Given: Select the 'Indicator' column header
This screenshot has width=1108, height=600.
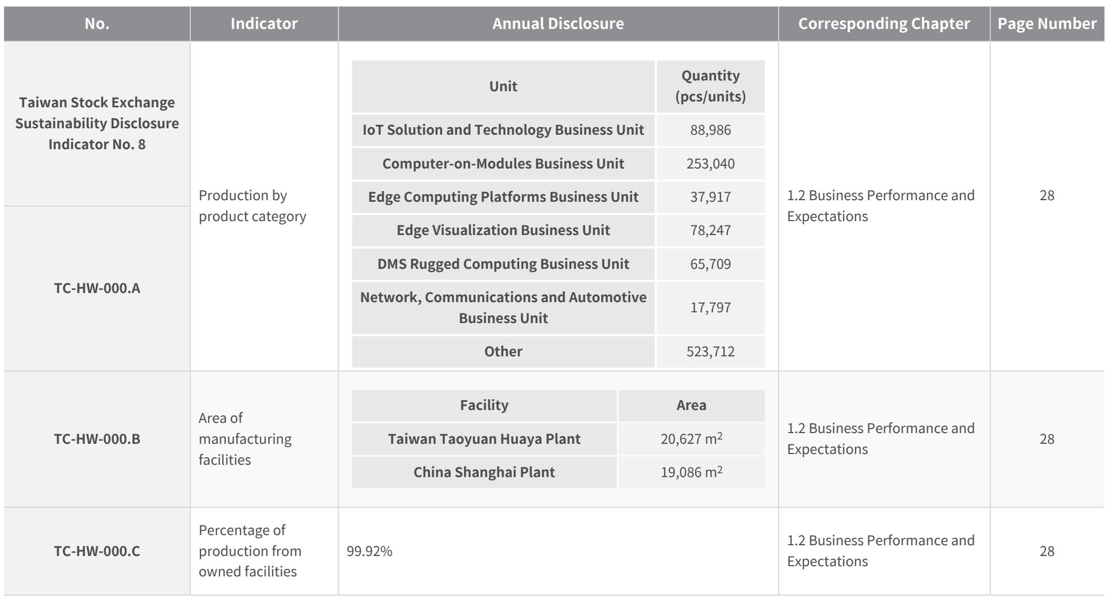Looking at the screenshot, I should coord(264,24).
